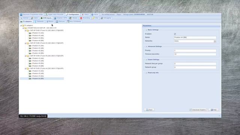The height and width of the screenshot is (135, 240).
Task: Click adapter icon of Tuner #2 Position #2 (AB)
Action: [30, 48]
